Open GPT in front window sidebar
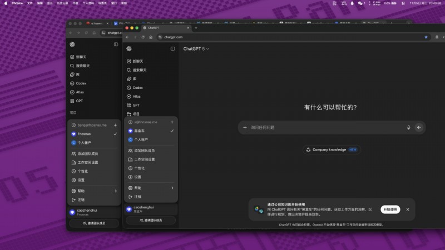Screen dimensions: 445x250 (x=151, y=105)
